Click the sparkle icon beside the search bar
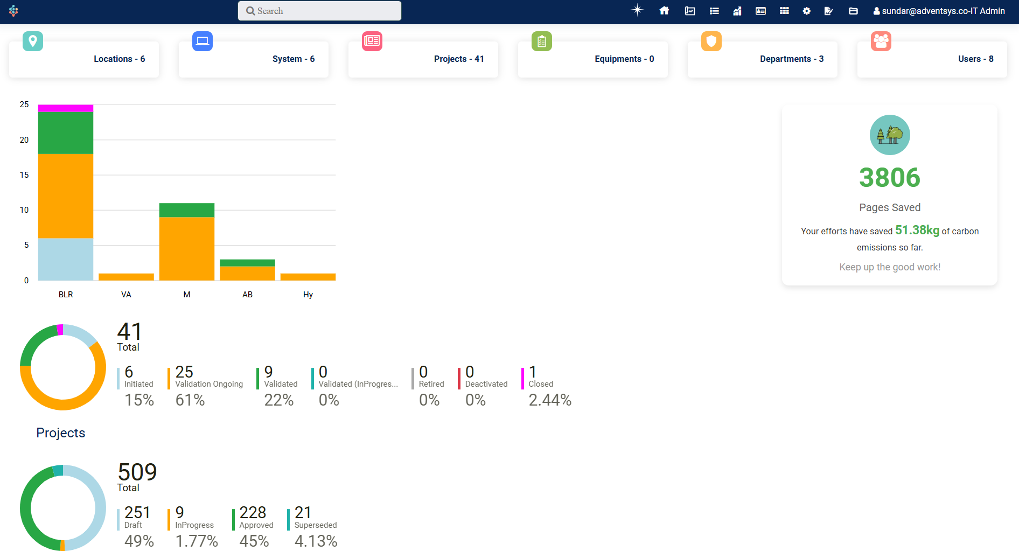 [637, 10]
